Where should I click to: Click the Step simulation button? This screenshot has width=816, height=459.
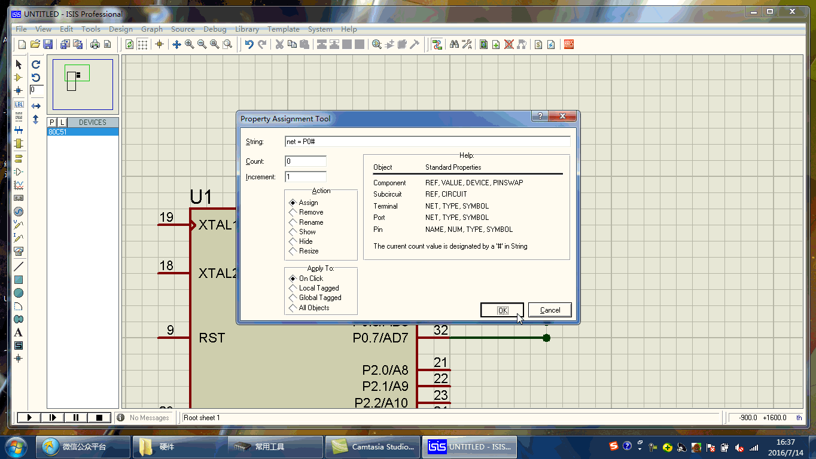tap(53, 417)
